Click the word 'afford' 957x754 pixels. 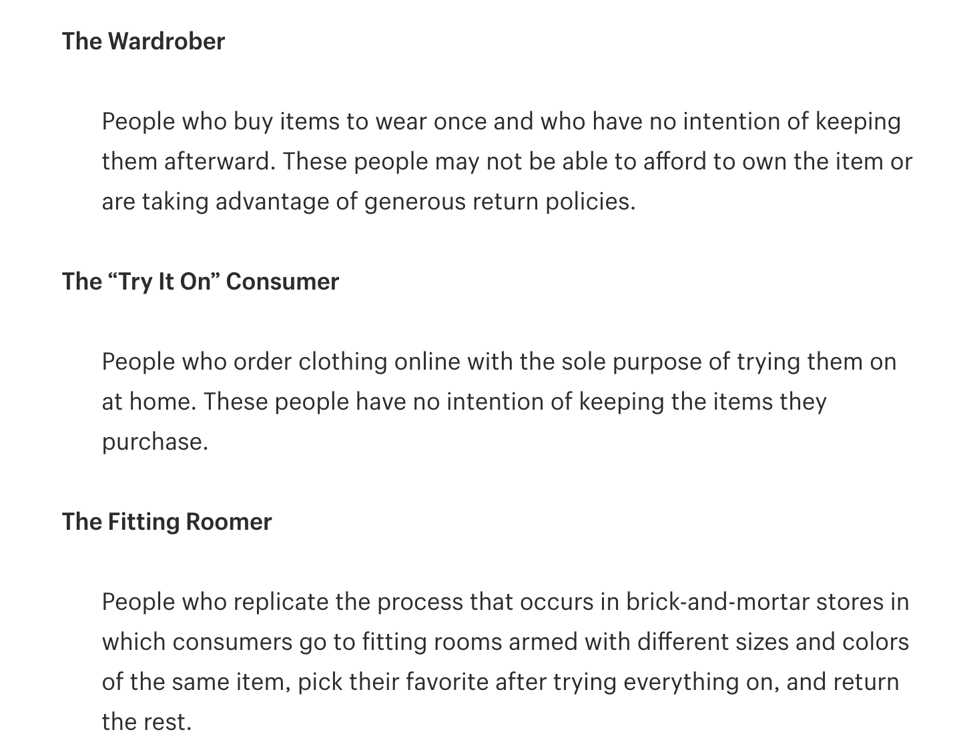click(675, 161)
